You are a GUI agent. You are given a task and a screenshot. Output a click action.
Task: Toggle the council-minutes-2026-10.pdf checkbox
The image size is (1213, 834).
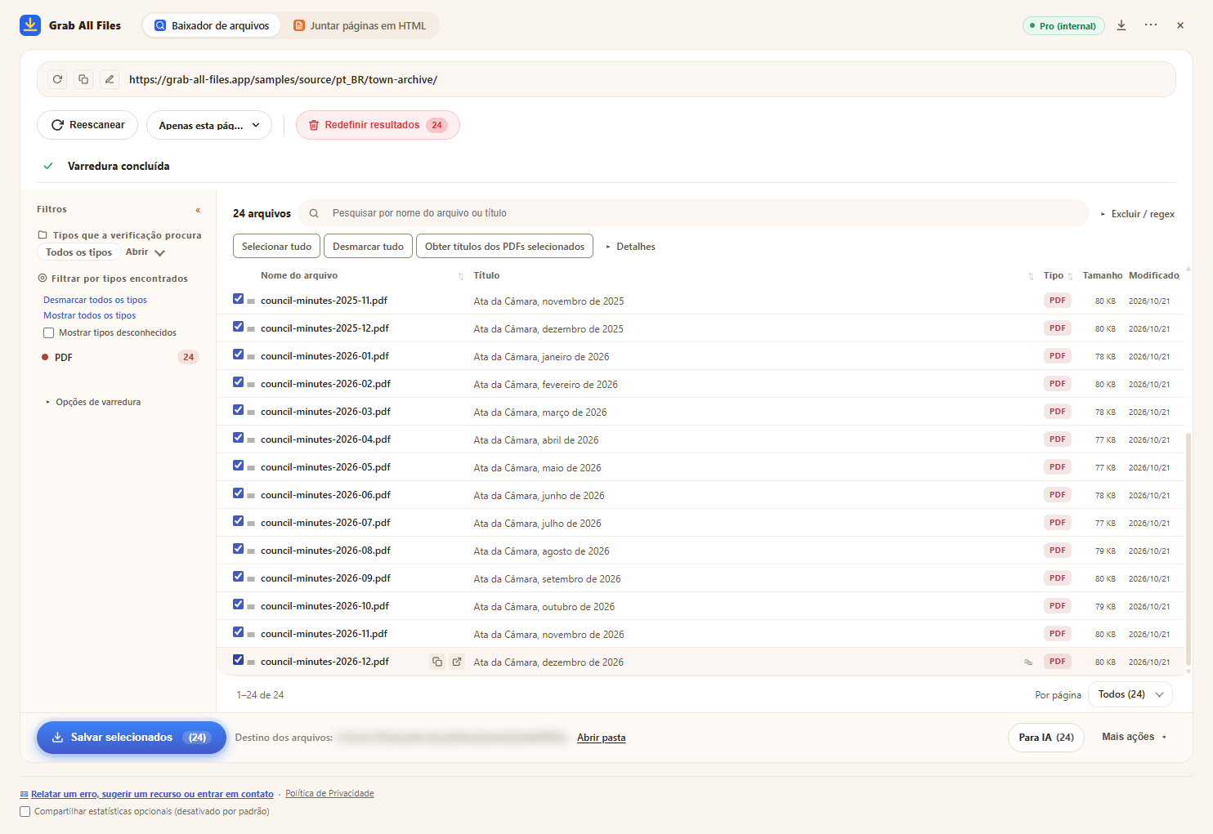(238, 604)
